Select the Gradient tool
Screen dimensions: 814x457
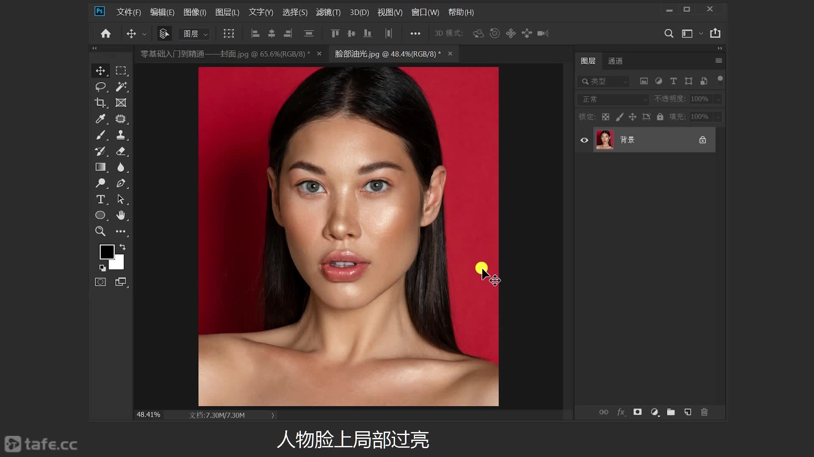[100, 167]
